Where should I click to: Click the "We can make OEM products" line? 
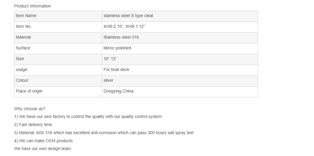point(44,141)
